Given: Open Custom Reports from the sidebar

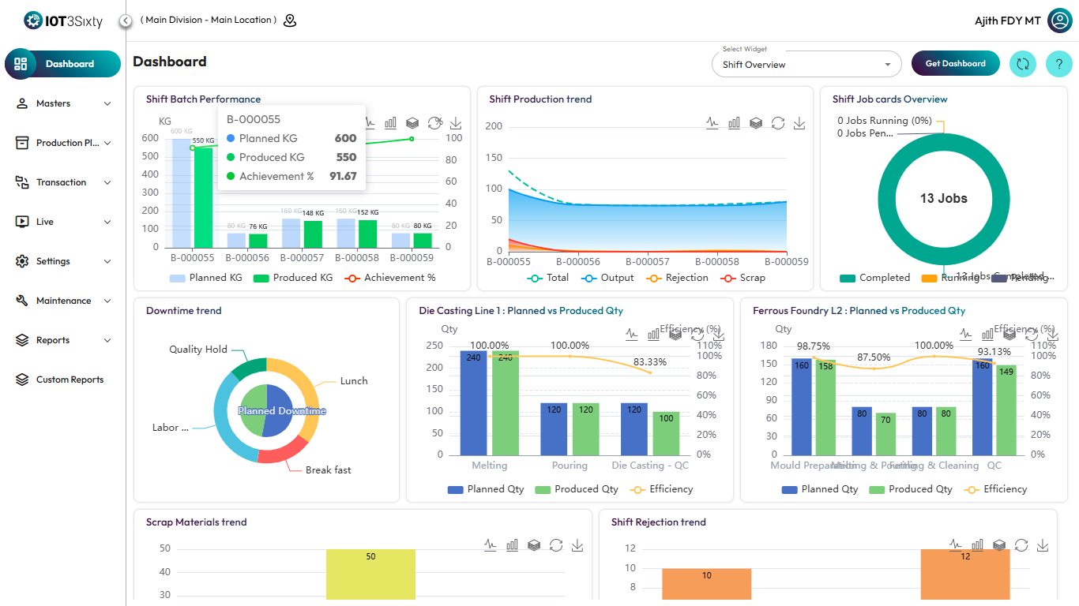Looking at the screenshot, I should tap(70, 380).
